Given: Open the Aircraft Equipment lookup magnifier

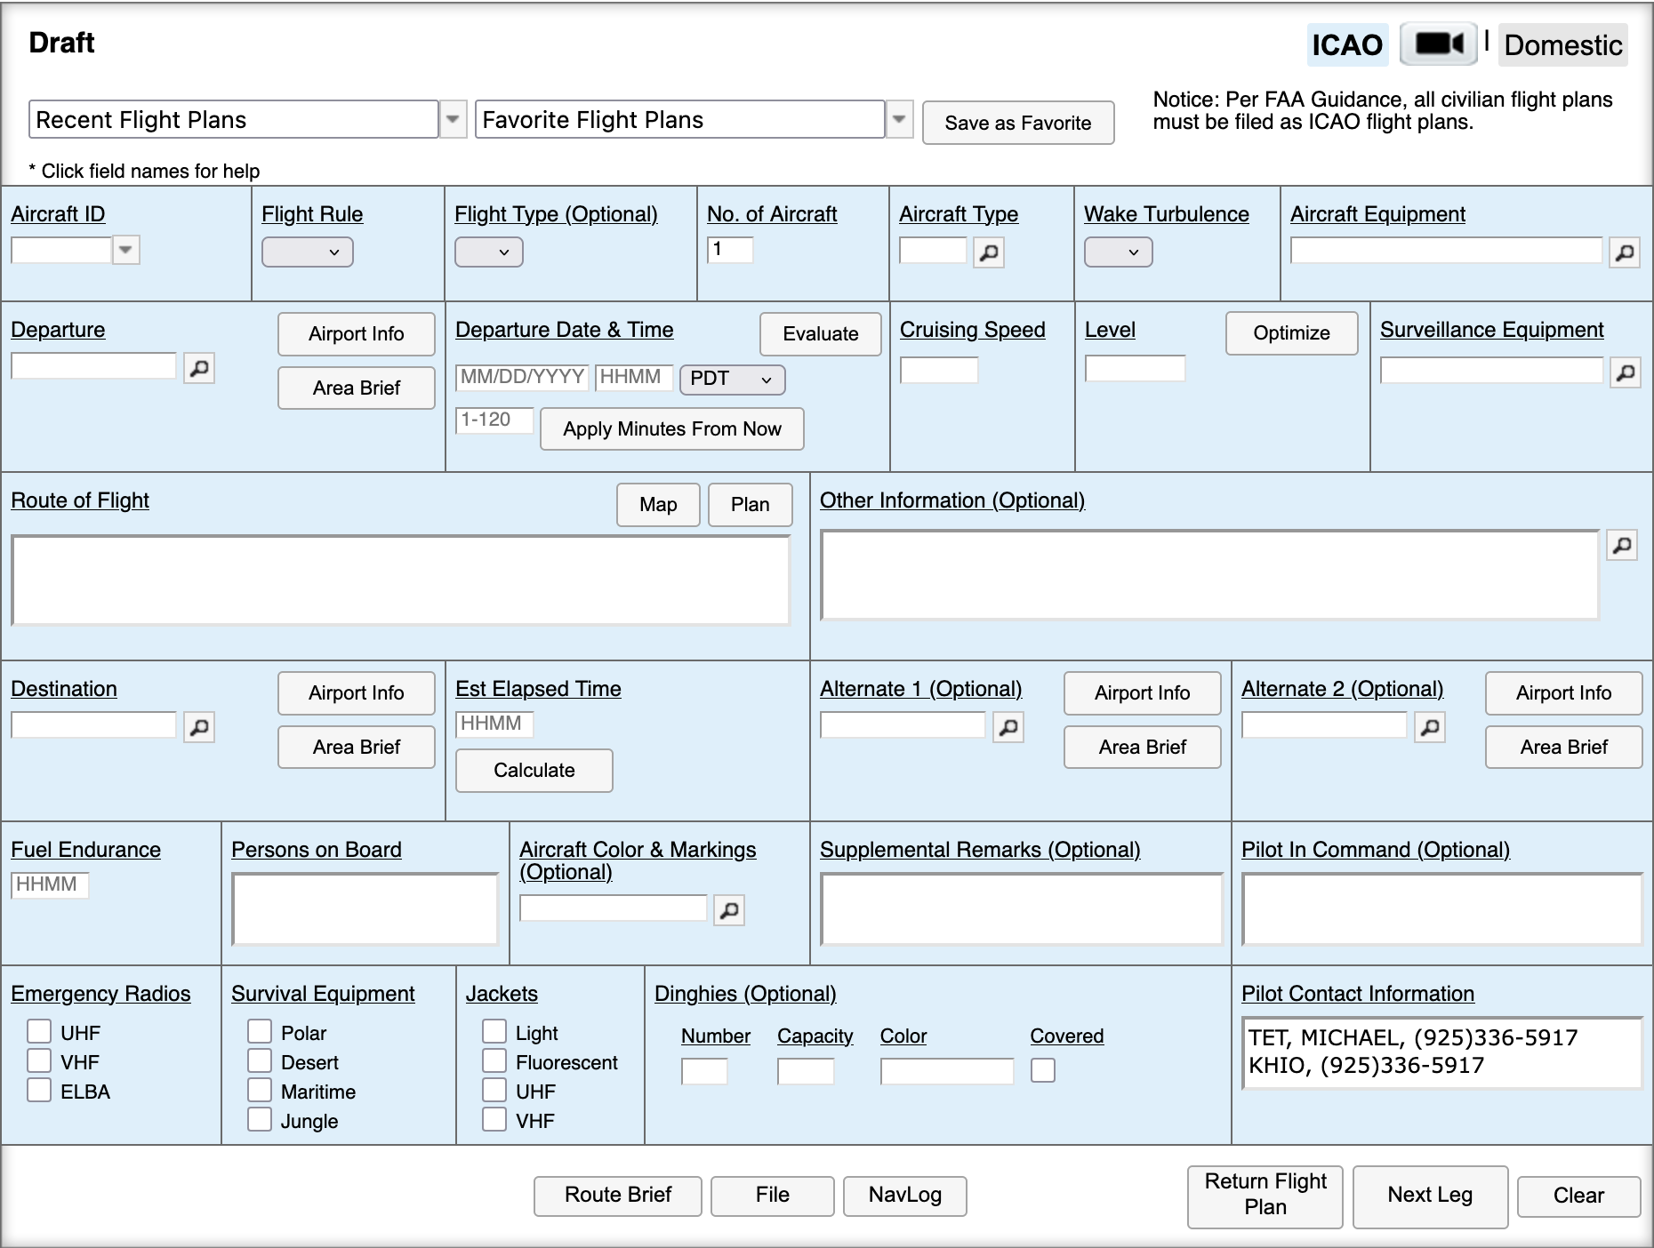Looking at the screenshot, I should click(x=1624, y=253).
